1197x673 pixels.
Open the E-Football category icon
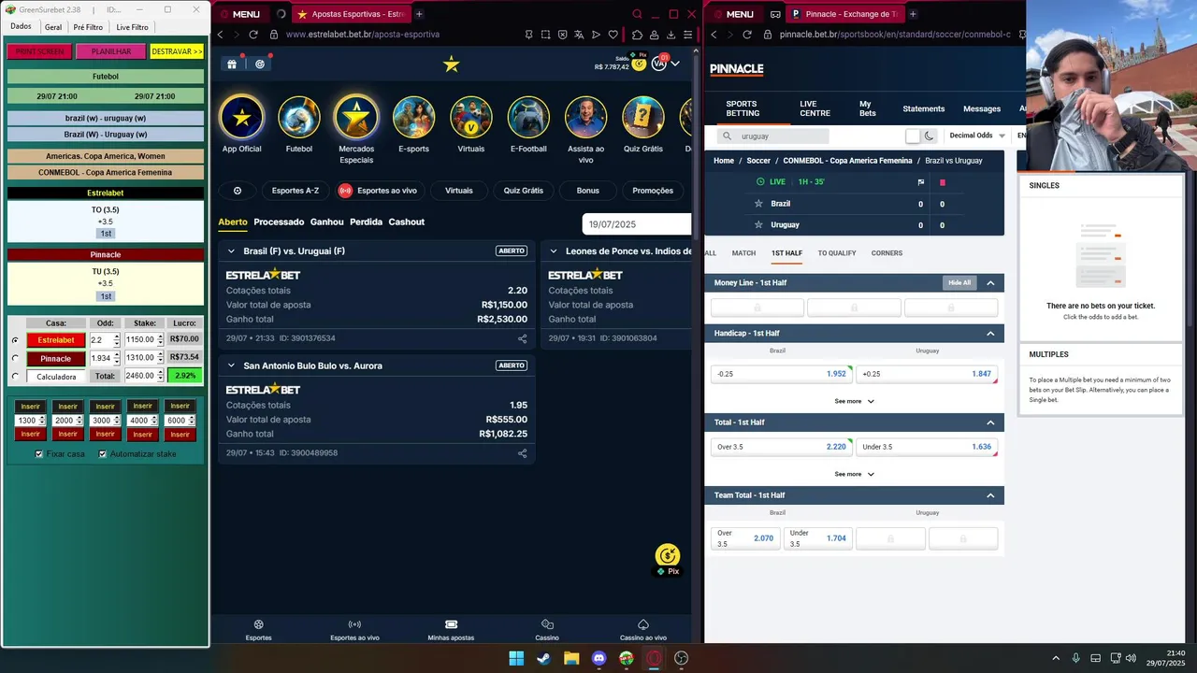[528, 118]
